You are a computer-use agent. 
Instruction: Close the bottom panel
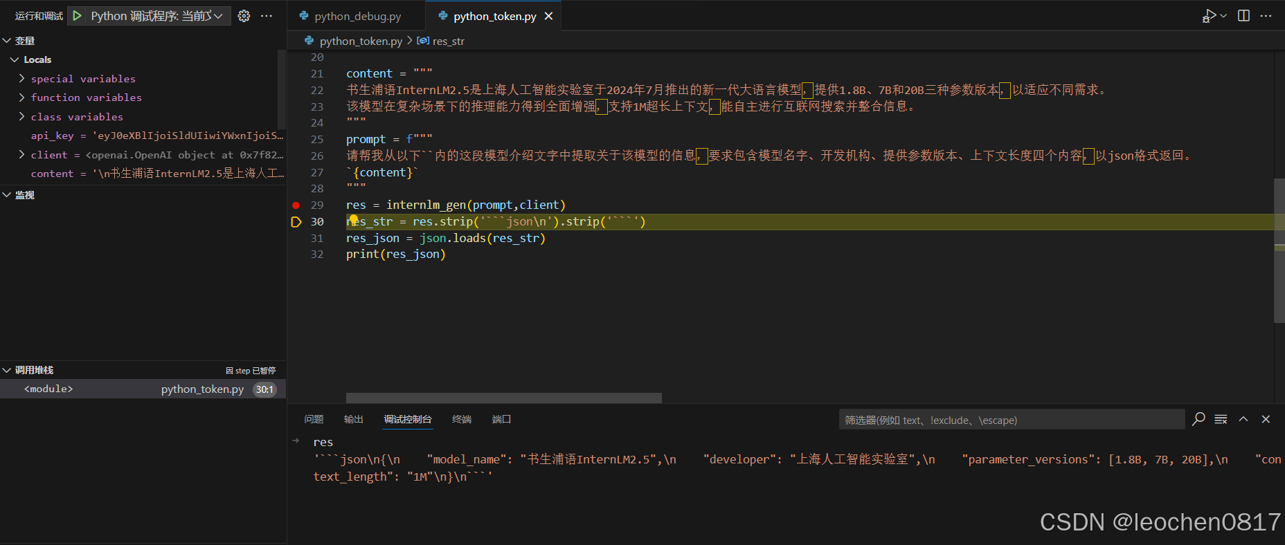tap(1266, 419)
